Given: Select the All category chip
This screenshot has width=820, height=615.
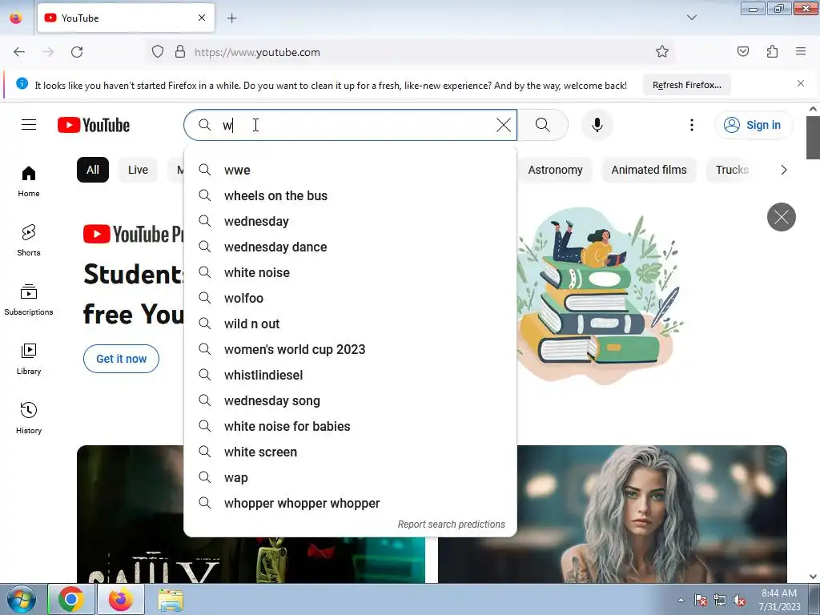Looking at the screenshot, I should click(93, 170).
